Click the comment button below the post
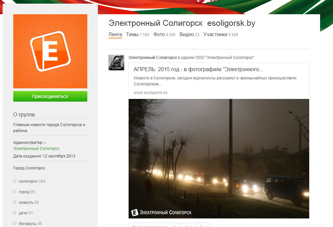This screenshot has width=333, height=227. (x=149, y=226)
